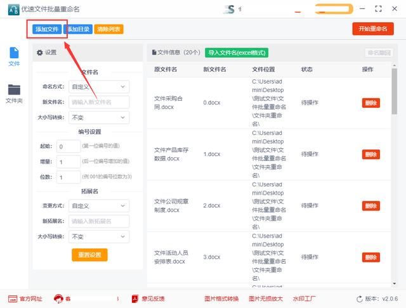Delete the 文件公司规章制度.docx row

click(x=370, y=206)
